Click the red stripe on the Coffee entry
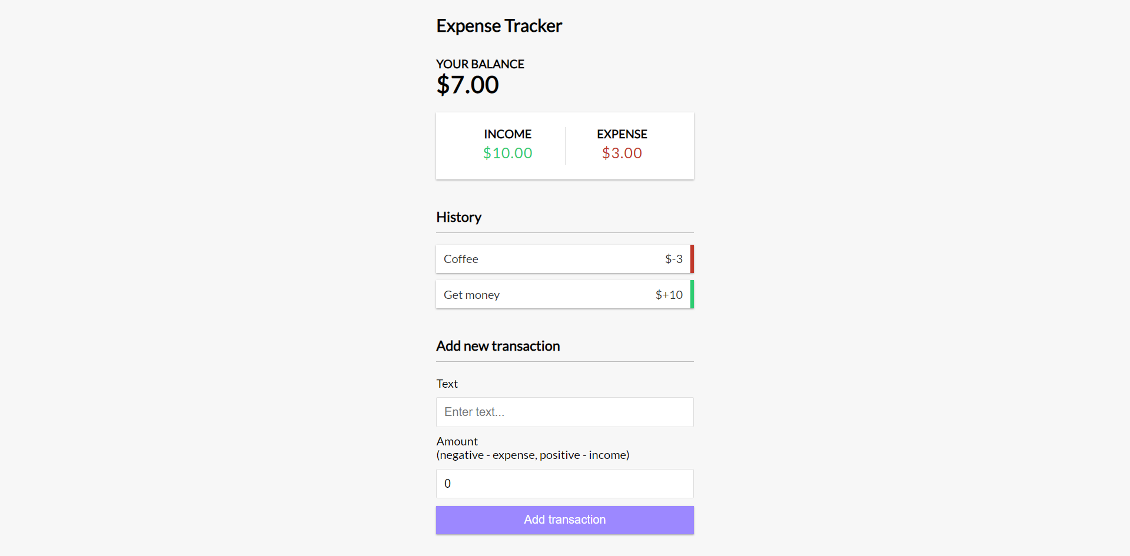 pos(692,259)
